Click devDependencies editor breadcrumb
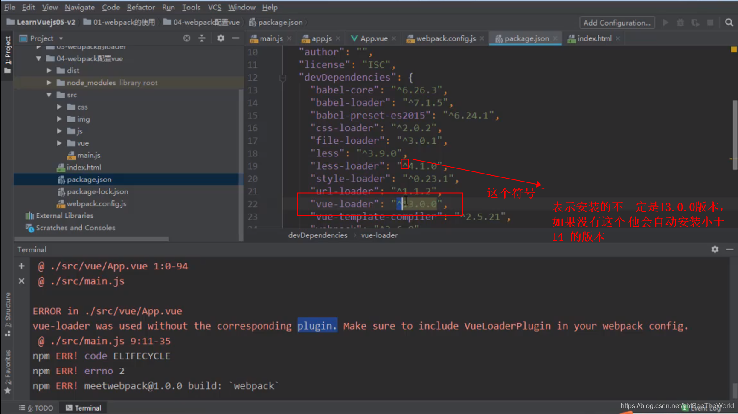 (x=317, y=235)
